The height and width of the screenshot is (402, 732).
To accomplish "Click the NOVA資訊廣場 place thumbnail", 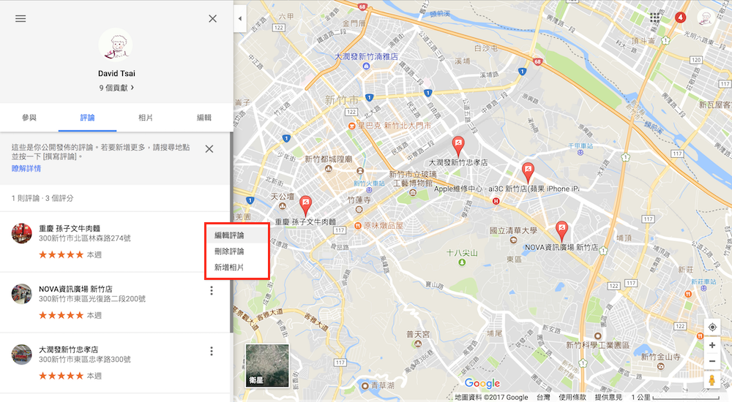I will pos(21,294).
